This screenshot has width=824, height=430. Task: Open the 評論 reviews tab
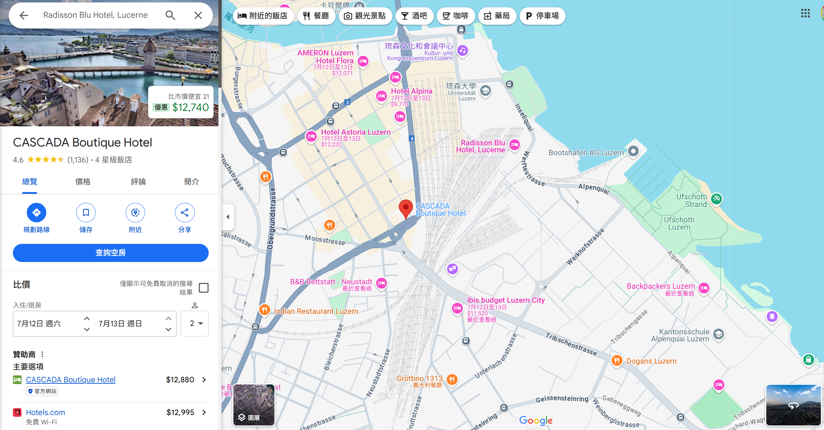point(138,182)
